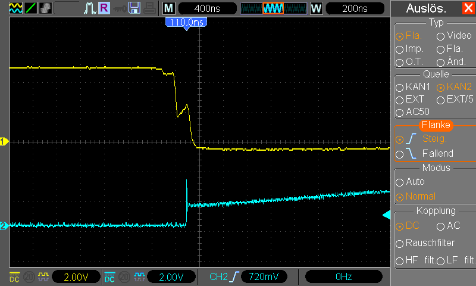Click the 720mV trigger level value
Screen dimensions: 476x286
click(x=264, y=276)
